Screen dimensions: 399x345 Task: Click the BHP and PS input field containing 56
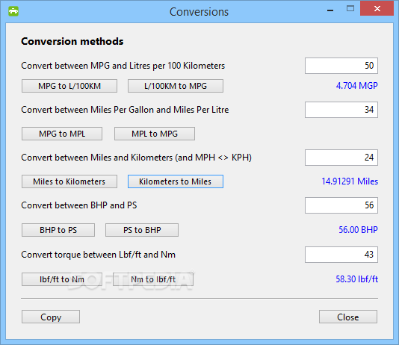[x=341, y=205]
